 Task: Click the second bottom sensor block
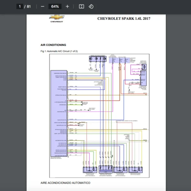[106, 169]
